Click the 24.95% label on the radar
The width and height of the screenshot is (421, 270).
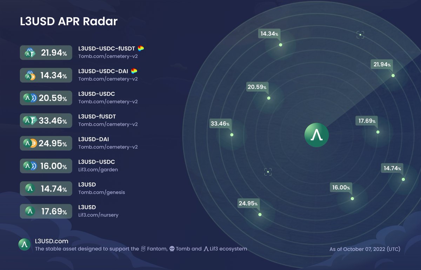pos(248,203)
